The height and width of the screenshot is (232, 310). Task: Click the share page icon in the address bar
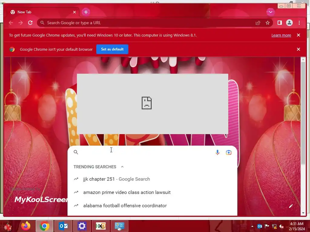[258, 23]
